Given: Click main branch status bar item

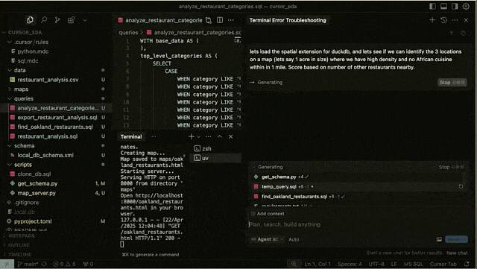Looking at the screenshot, I should 28,264.
